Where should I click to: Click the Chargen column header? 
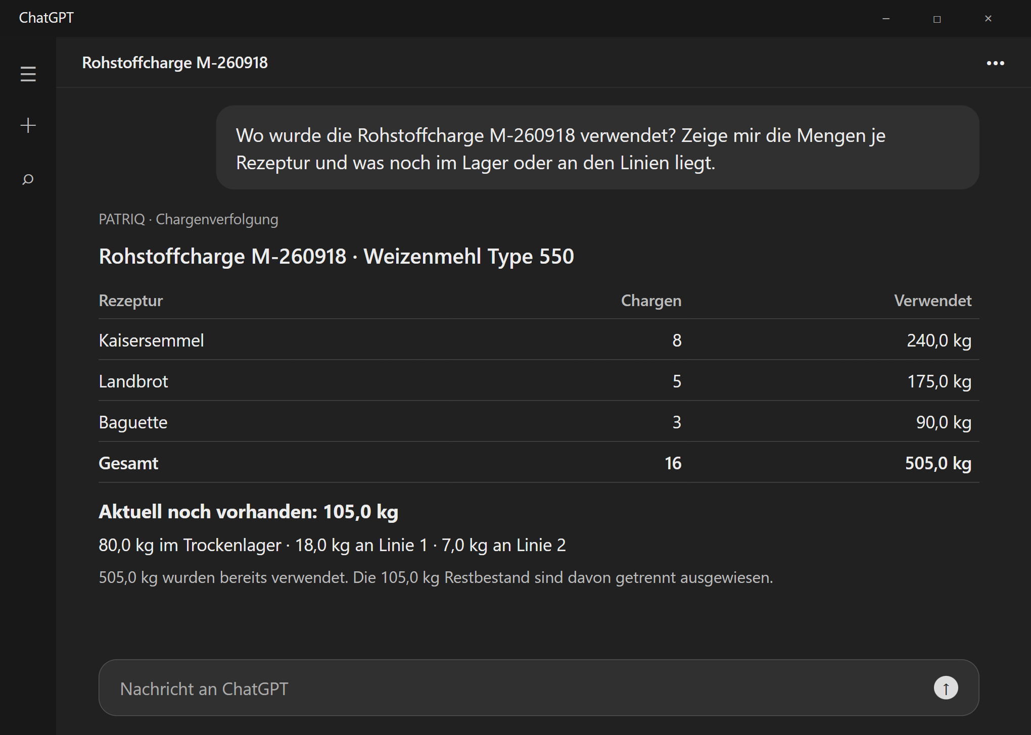tap(651, 301)
